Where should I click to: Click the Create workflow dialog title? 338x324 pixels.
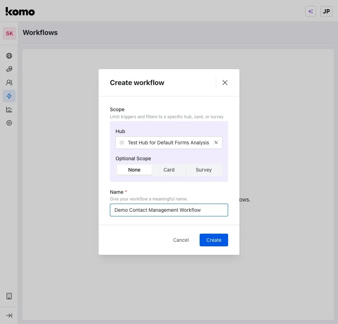tap(137, 83)
